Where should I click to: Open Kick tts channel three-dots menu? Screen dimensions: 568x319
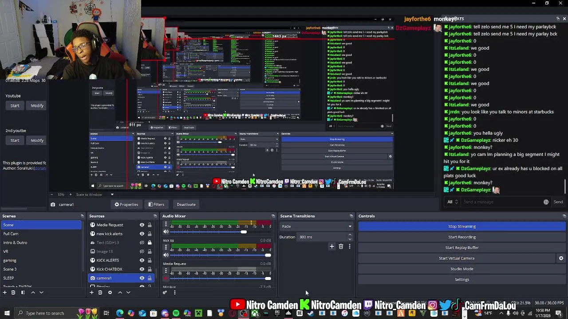(x=166, y=247)
